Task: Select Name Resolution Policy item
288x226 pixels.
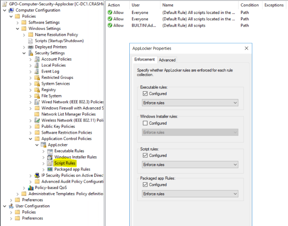Action: 57,35
